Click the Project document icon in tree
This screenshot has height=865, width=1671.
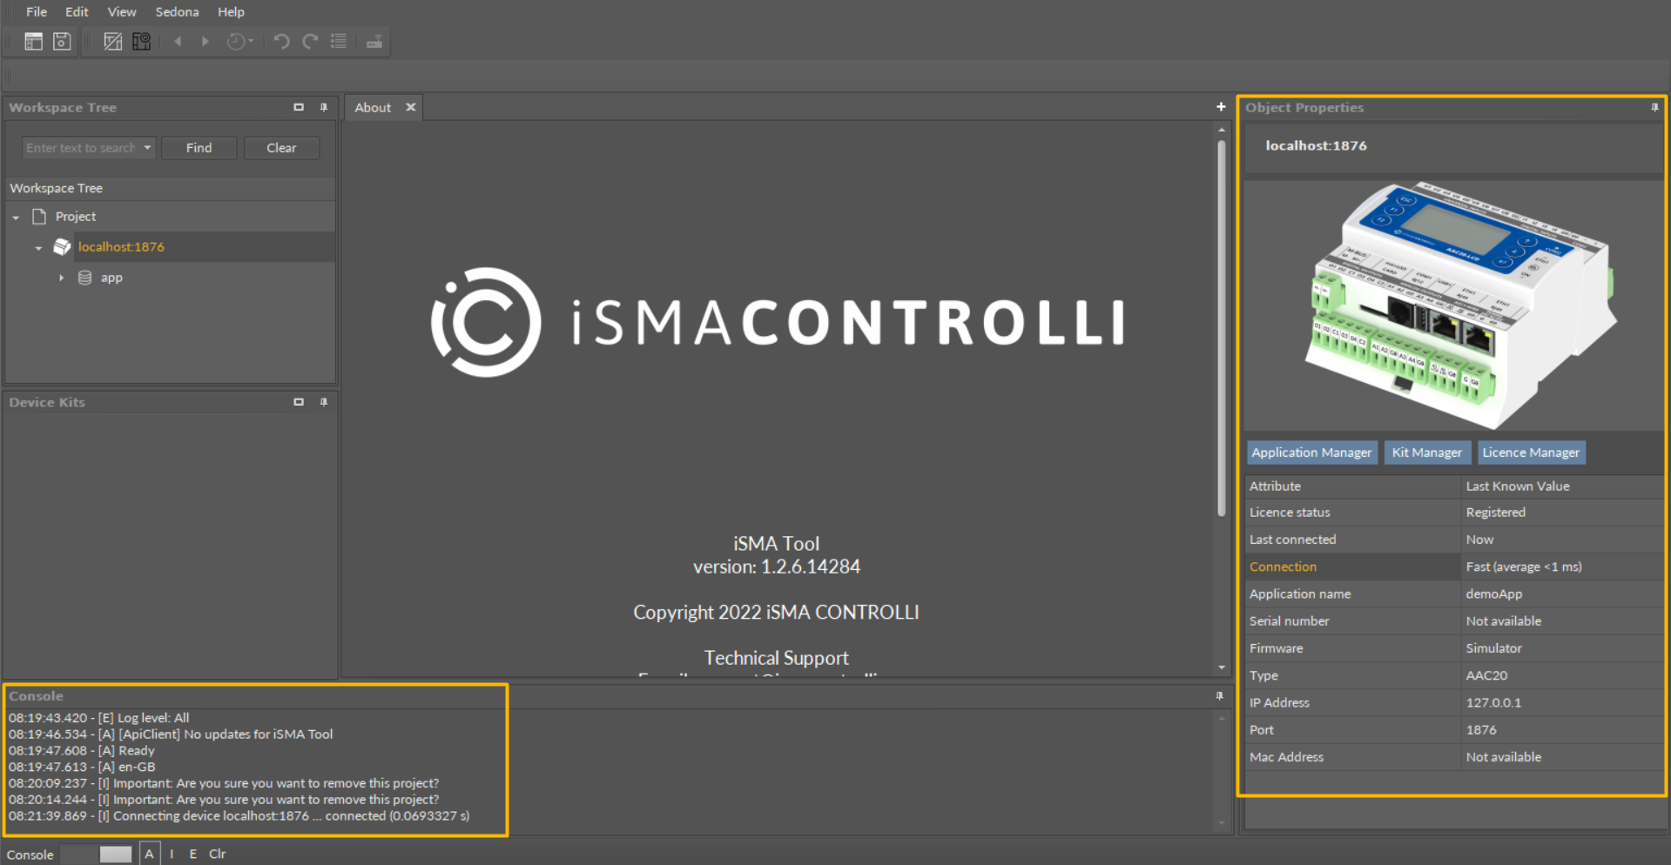(39, 216)
